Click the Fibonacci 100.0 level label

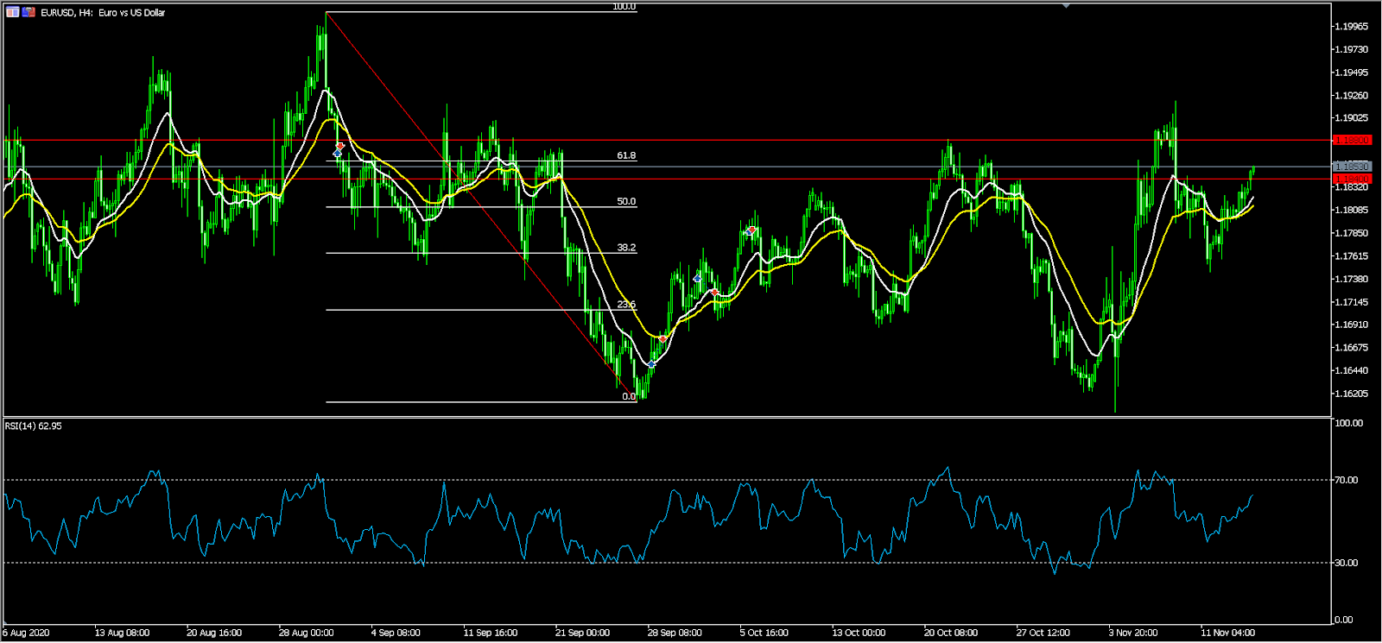click(624, 7)
